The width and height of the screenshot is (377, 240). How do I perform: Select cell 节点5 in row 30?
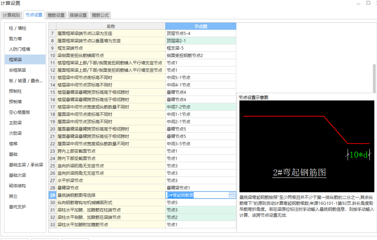201,202
